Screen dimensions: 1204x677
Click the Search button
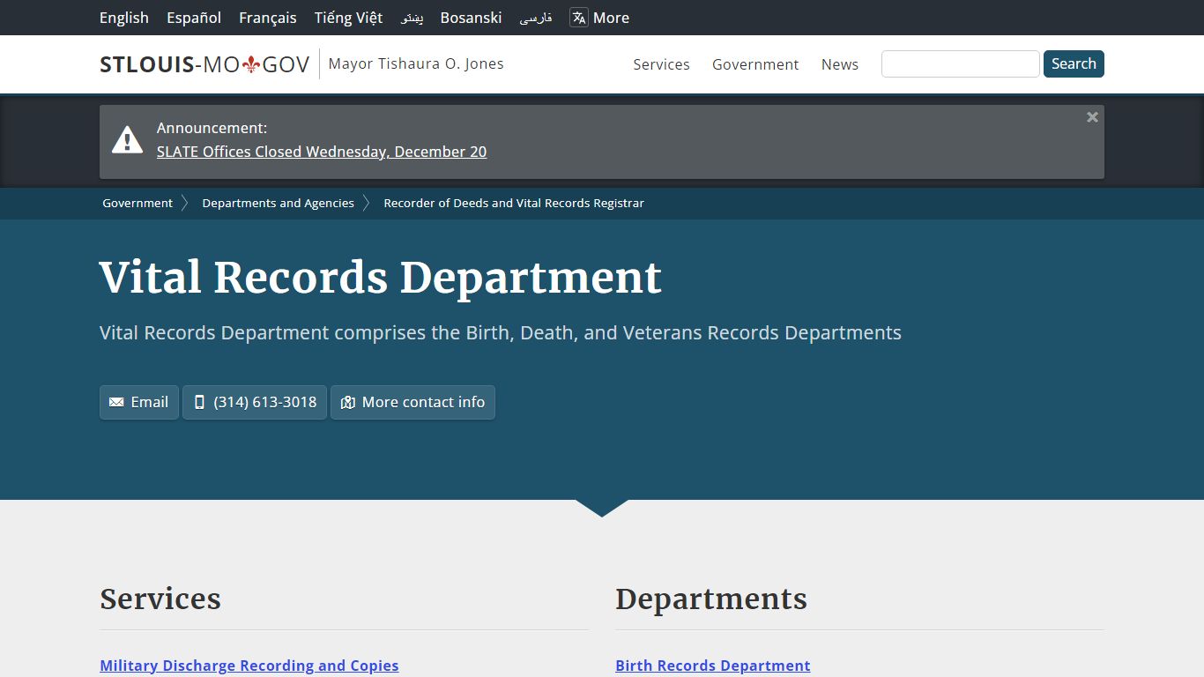click(1074, 64)
